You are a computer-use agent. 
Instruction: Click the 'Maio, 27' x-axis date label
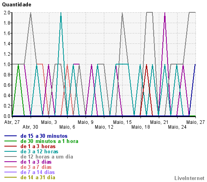(x=195, y=122)
